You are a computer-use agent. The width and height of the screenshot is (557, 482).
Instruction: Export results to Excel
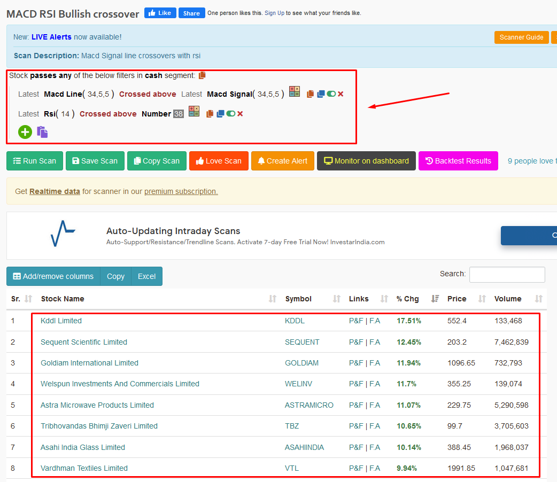(146, 276)
